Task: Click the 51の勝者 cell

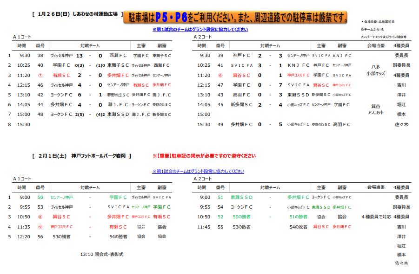Action: click(x=298, y=217)
